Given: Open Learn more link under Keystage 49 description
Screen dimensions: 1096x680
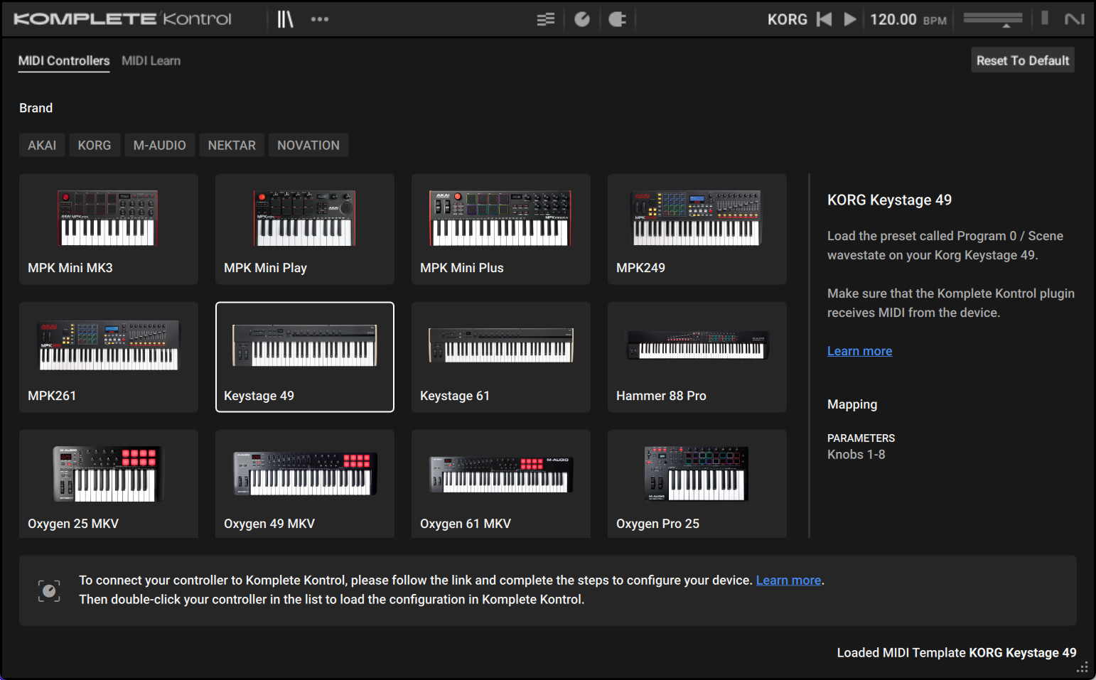Looking at the screenshot, I should (859, 351).
